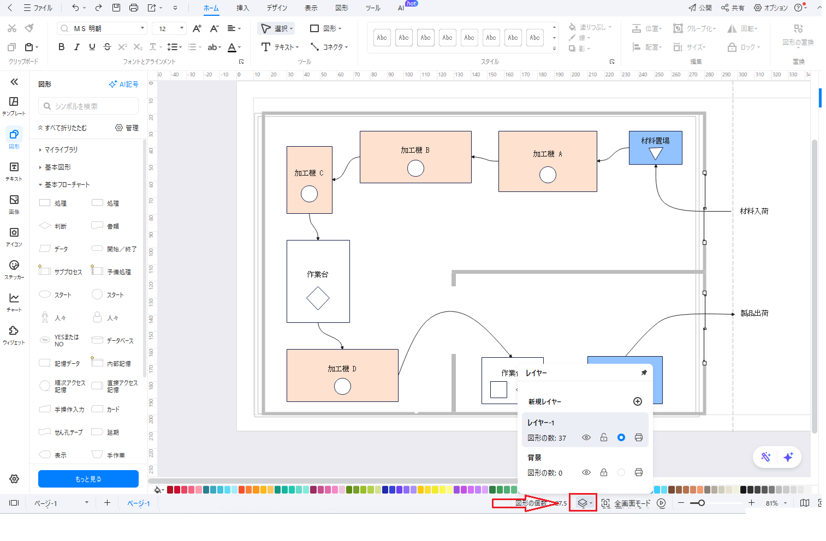Image resolution: width=826 pixels, height=541 pixels.
Task: Click the Bold formatting icon
Action: tap(62, 47)
